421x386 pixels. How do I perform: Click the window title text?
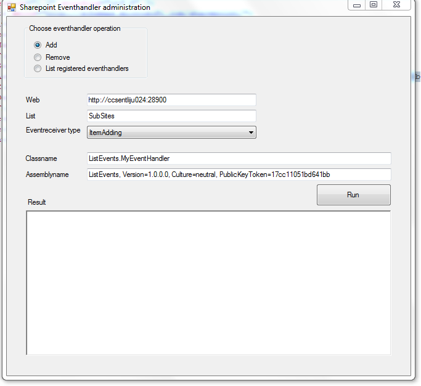(x=85, y=7)
